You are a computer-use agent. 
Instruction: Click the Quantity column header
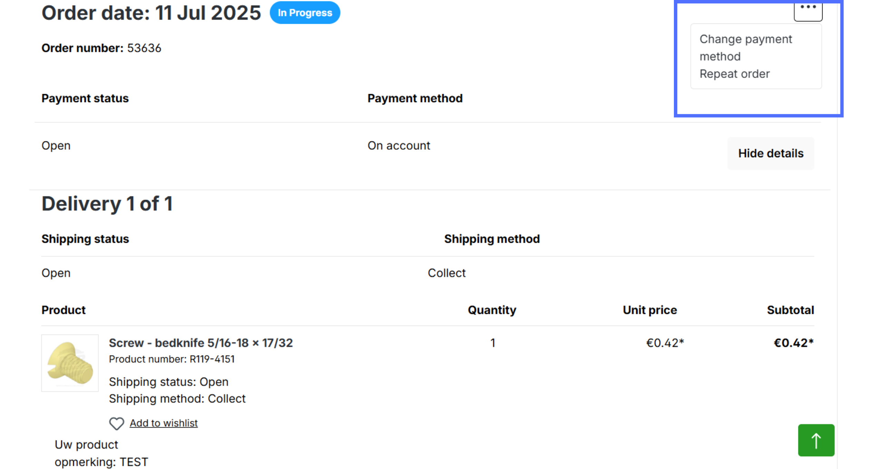pos(492,310)
